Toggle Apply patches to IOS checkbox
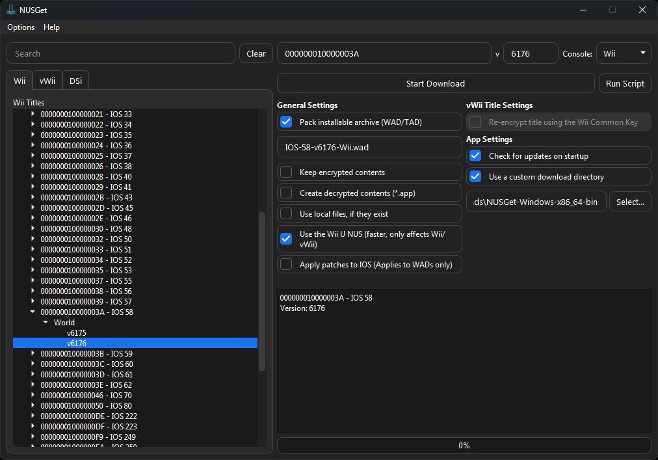Screen dimensions: 658x460 [286, 265]
